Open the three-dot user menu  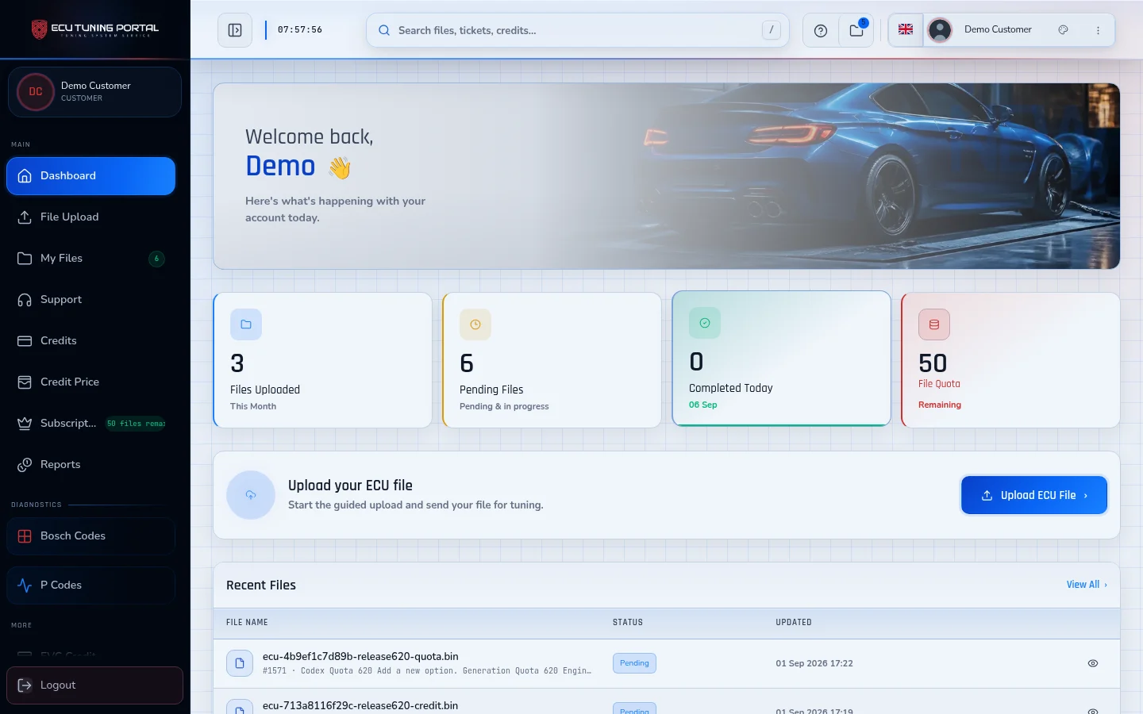point(1098,30)
